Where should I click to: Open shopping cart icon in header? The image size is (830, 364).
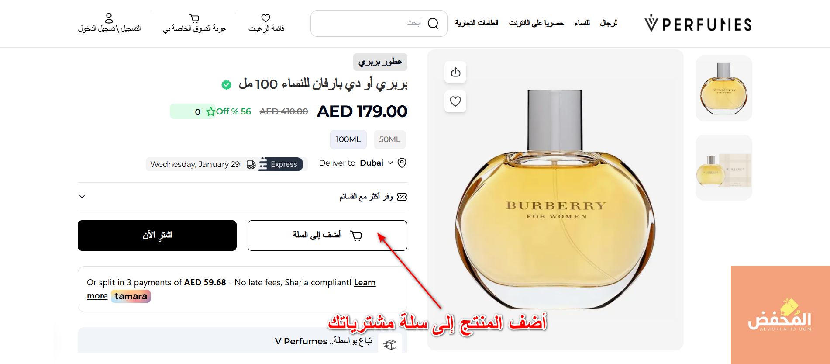coord(194,18)
